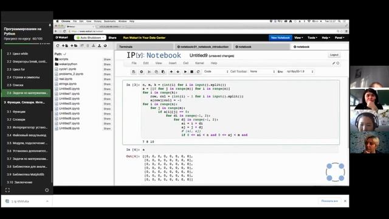The width and height of the screenshot is (389, 219).
Task: Open Cell Toolbar None dropdown
Action: 262,72
